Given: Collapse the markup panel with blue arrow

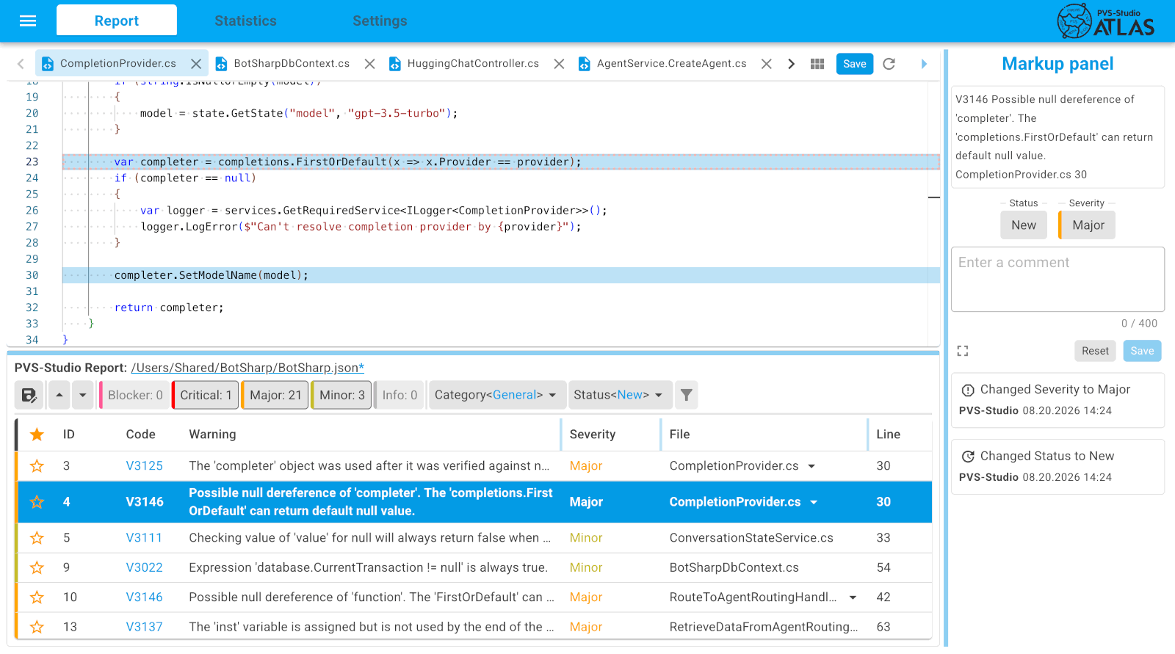Looking at the screenshot, I should 924,64.
